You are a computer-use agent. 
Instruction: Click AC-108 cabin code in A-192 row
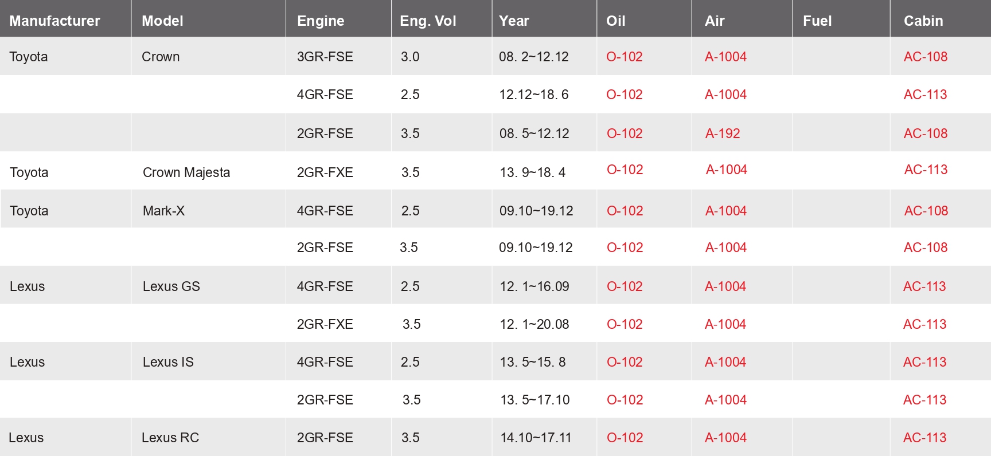pos(926,133)
